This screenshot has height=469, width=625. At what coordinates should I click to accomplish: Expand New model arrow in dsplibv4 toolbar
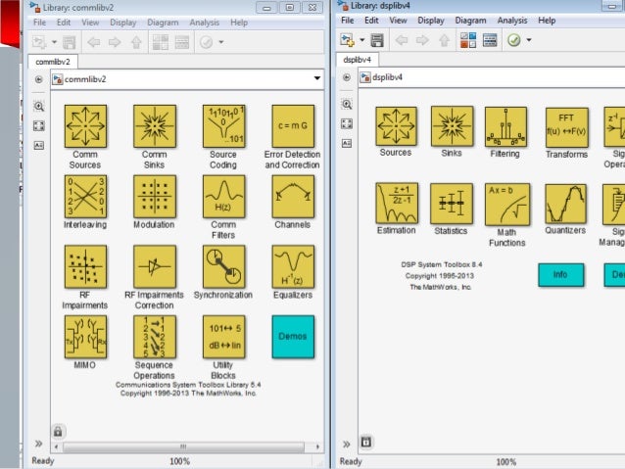point(361,40)
